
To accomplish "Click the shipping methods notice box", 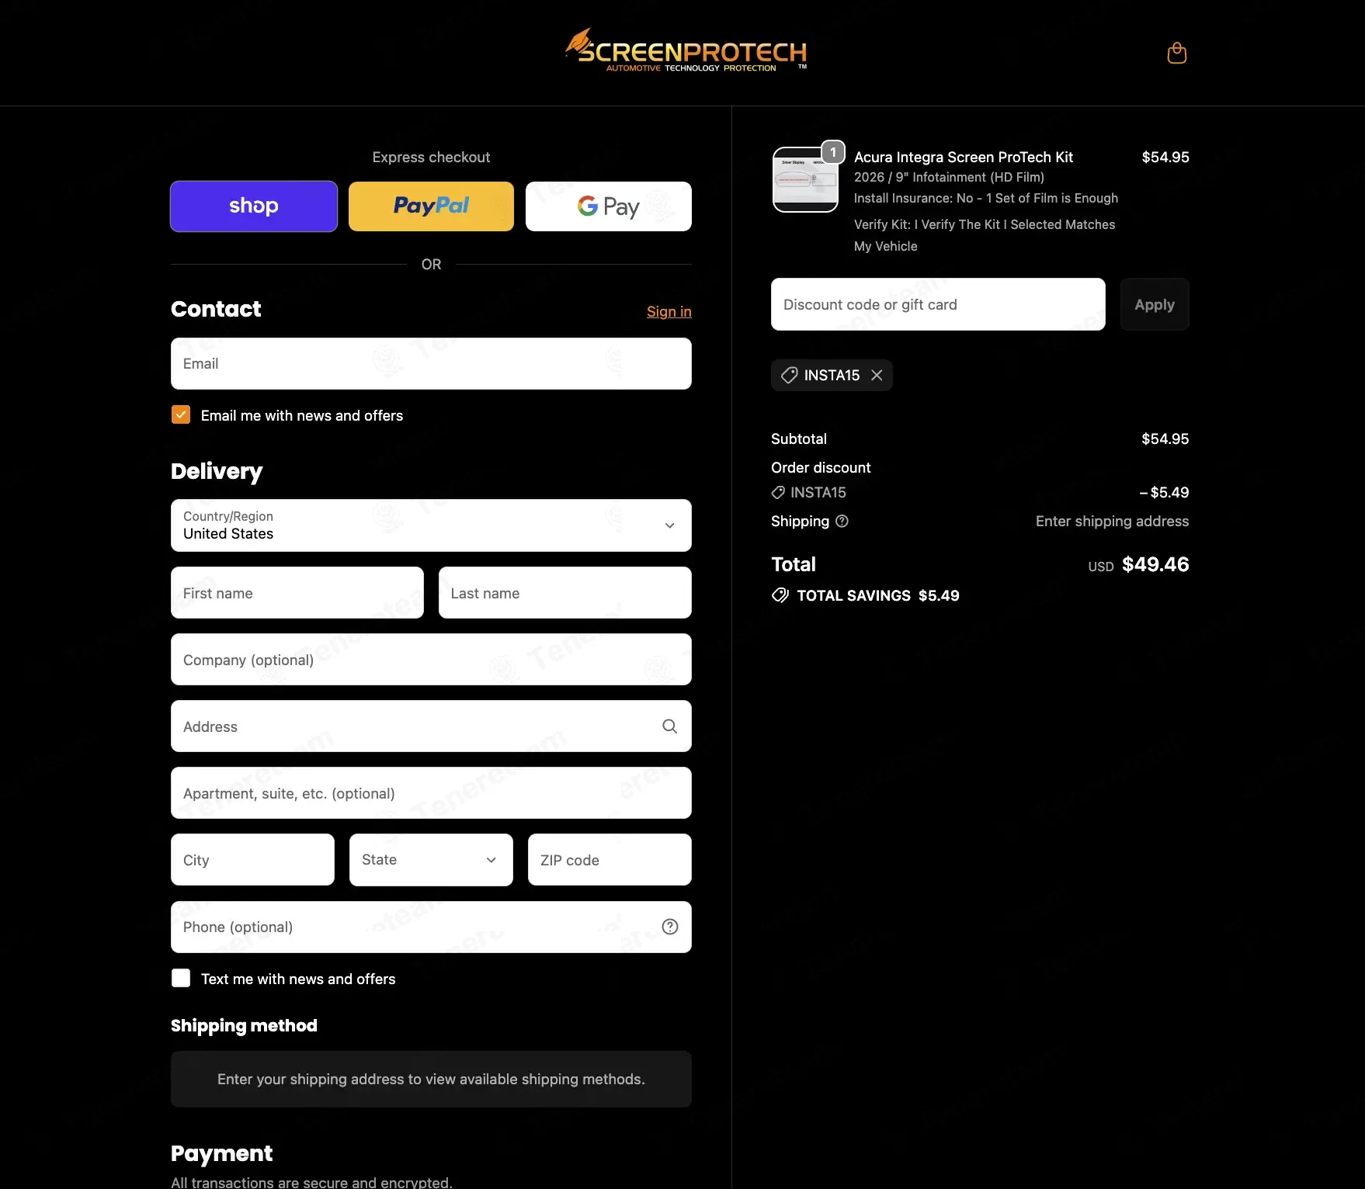I will coord(431,1080).
